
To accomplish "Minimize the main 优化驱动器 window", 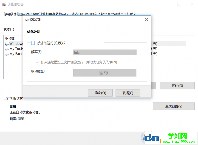I will coord(166,4).
